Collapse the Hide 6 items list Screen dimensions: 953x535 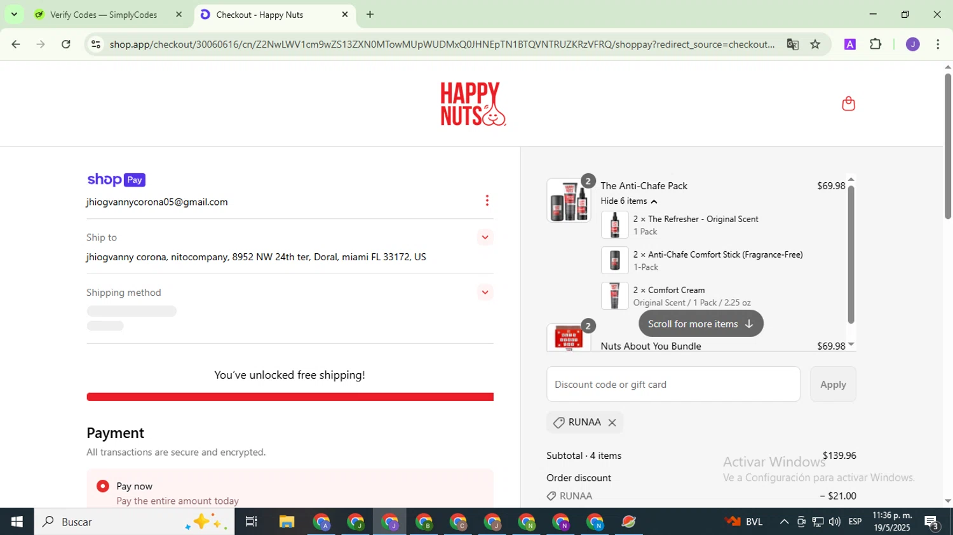tap(628, 201)
